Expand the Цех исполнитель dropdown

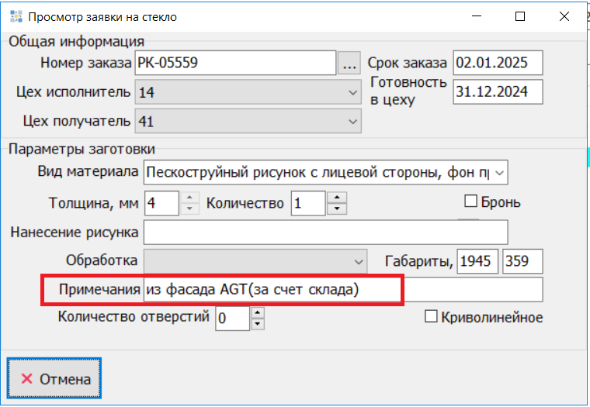pos(353,92)
